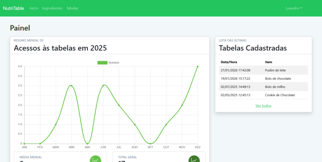Select the Bolo de chocolate row

(264, 78)
